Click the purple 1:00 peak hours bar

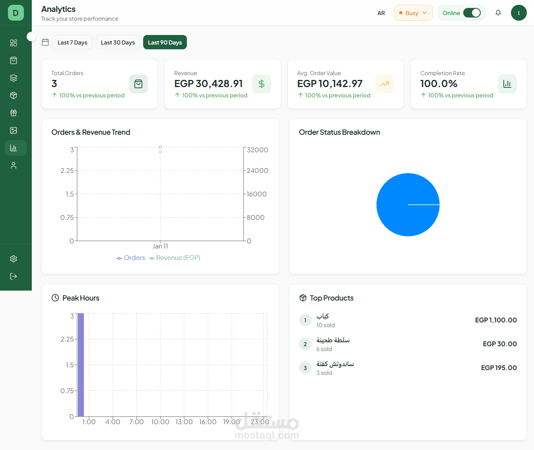pos(81,365)
